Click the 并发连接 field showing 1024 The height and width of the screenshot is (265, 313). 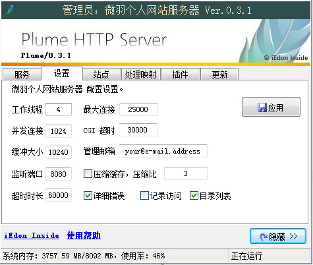click(59, 131)
